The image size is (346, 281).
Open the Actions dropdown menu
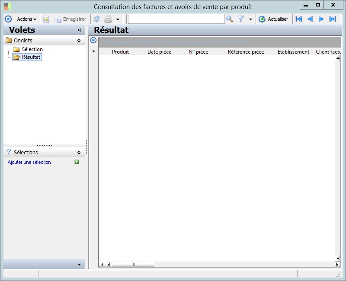pos(26,19)
